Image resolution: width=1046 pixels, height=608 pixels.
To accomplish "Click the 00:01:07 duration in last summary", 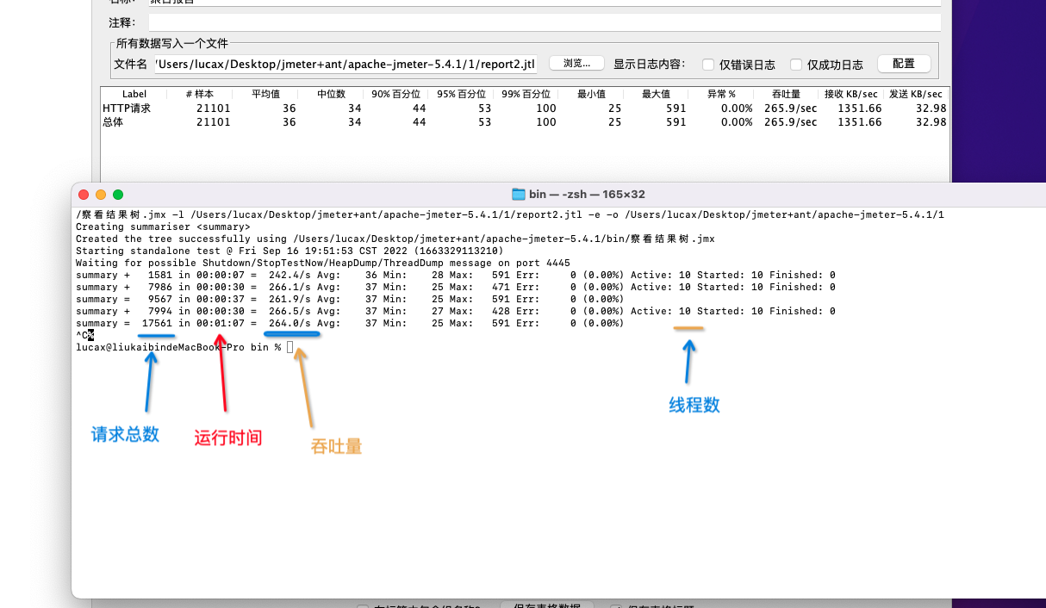I will click(x=221, y=323).
